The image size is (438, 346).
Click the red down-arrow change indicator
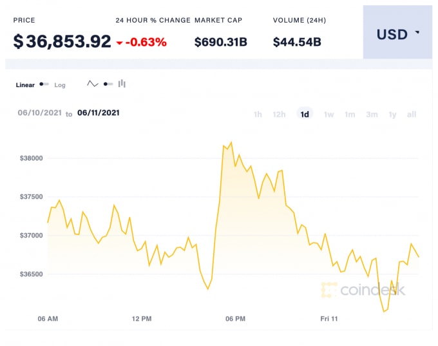(120, 43)
